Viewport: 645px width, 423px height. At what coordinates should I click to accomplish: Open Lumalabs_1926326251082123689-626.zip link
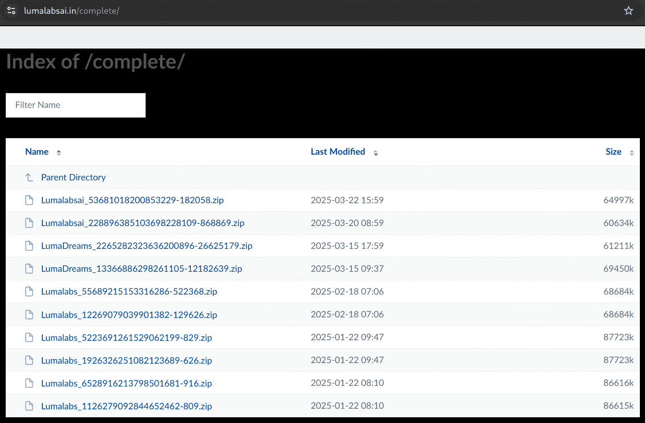(x=127, y=361)
